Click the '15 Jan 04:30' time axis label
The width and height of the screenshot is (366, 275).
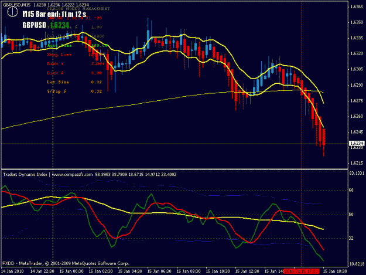click(130, 271)
